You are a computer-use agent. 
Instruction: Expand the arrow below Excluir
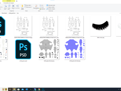13,9
